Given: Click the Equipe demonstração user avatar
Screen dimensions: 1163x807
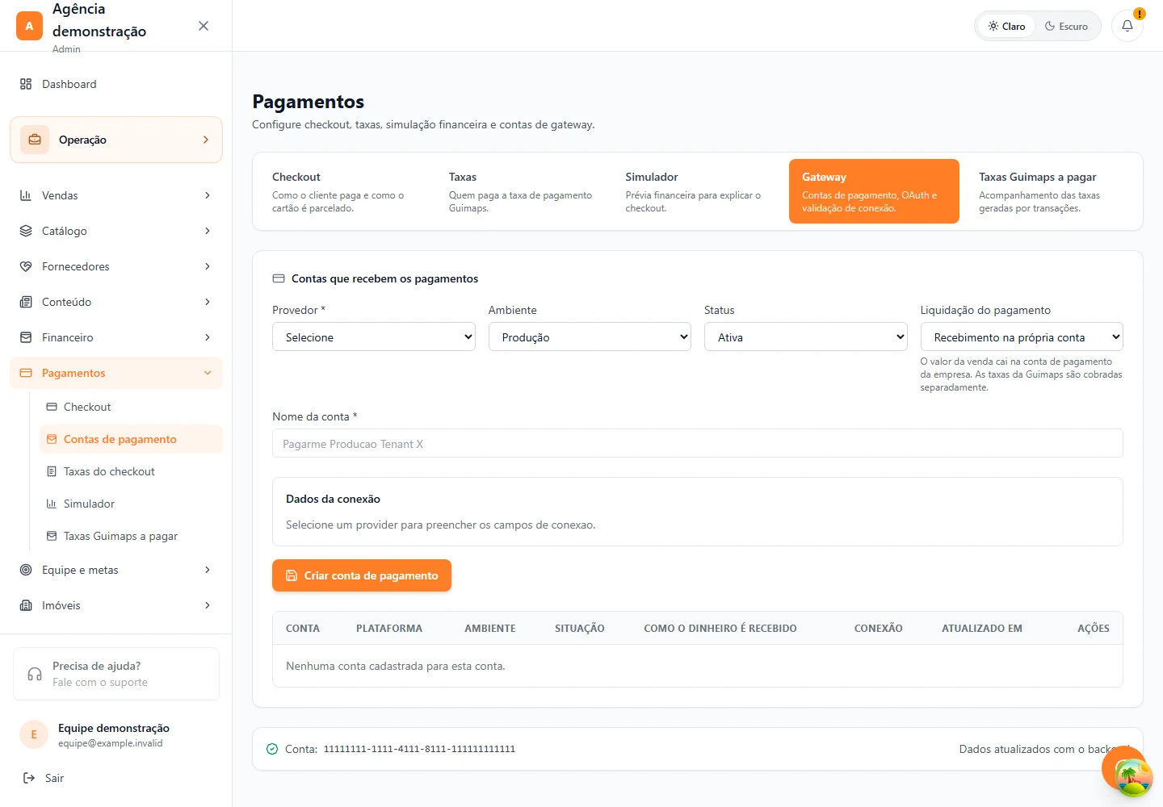Looking at the screenshot, I should click(x=34, y=734).
